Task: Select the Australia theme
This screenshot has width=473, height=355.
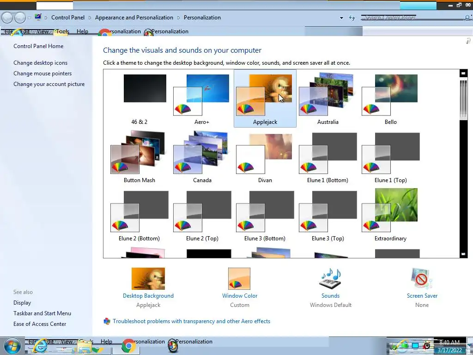Action: (327, 99)
